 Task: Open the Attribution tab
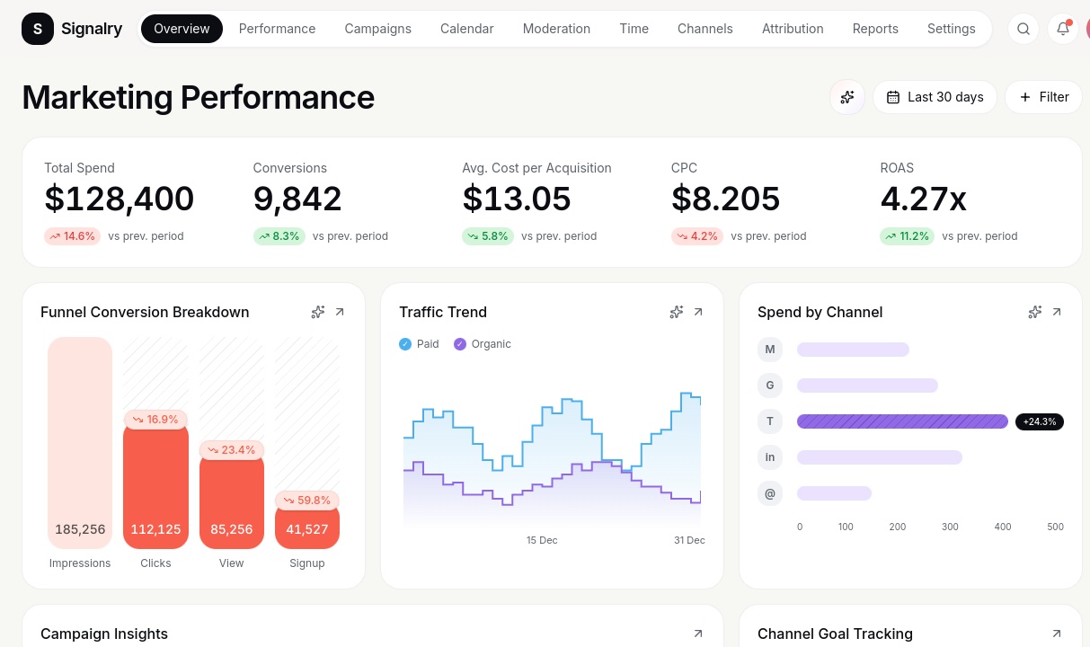pyautogui.click(x=793, y=29)
